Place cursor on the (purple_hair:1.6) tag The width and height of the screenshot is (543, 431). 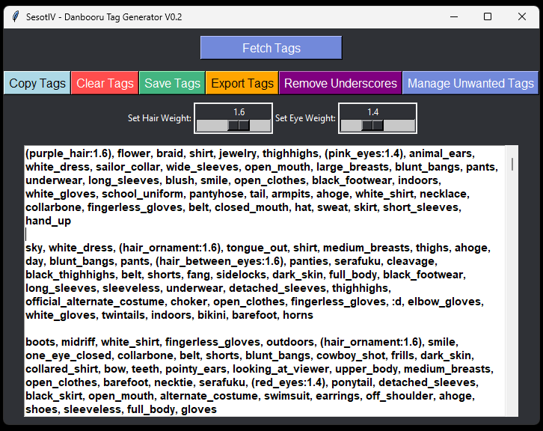click(69, 153)
